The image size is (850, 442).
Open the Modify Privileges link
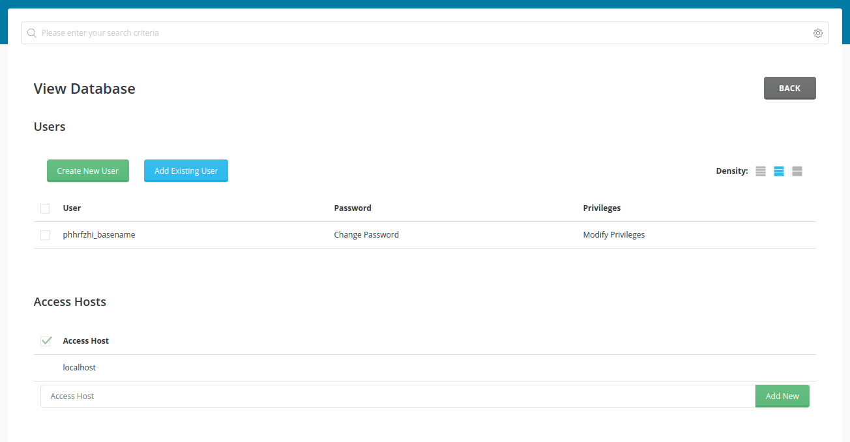click(x=613, y=235)
